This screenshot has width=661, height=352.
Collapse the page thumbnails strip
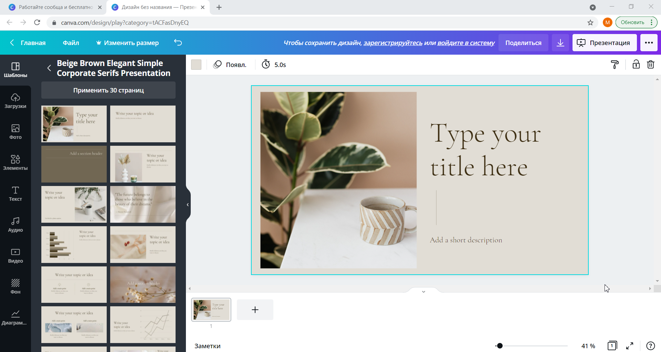click(x=423, y=291)
